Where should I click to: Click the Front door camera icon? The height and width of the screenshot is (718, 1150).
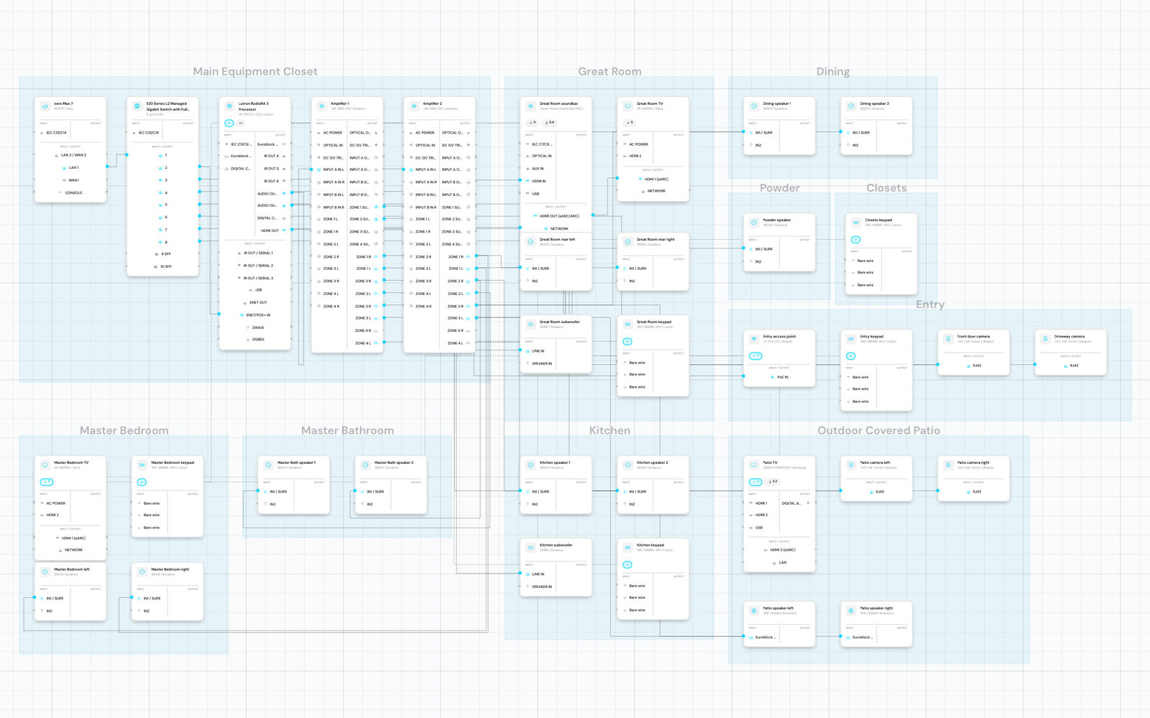(x=948, y=339)
